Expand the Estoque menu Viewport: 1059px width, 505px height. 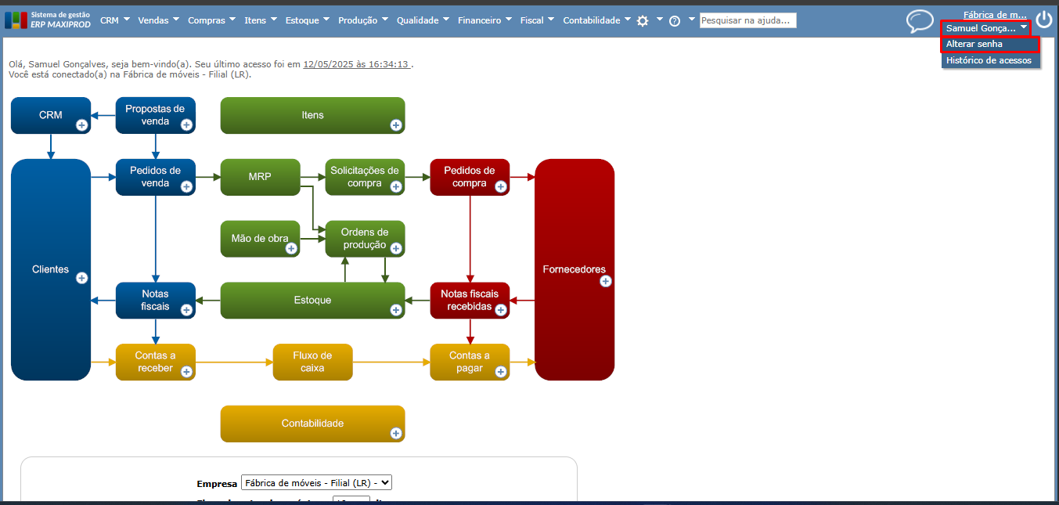pos(307,20)
